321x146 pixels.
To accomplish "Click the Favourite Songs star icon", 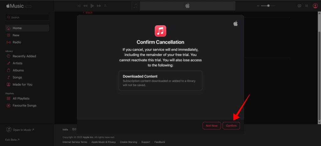I will pos(8,106).
